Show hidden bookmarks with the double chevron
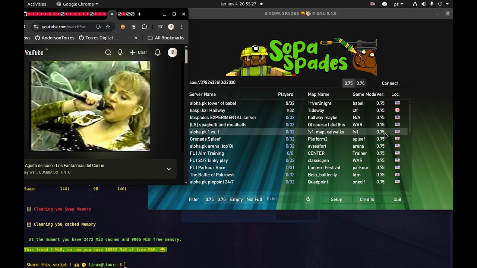Viewport: 477px width, 268px height. click(x=136, y=38)
